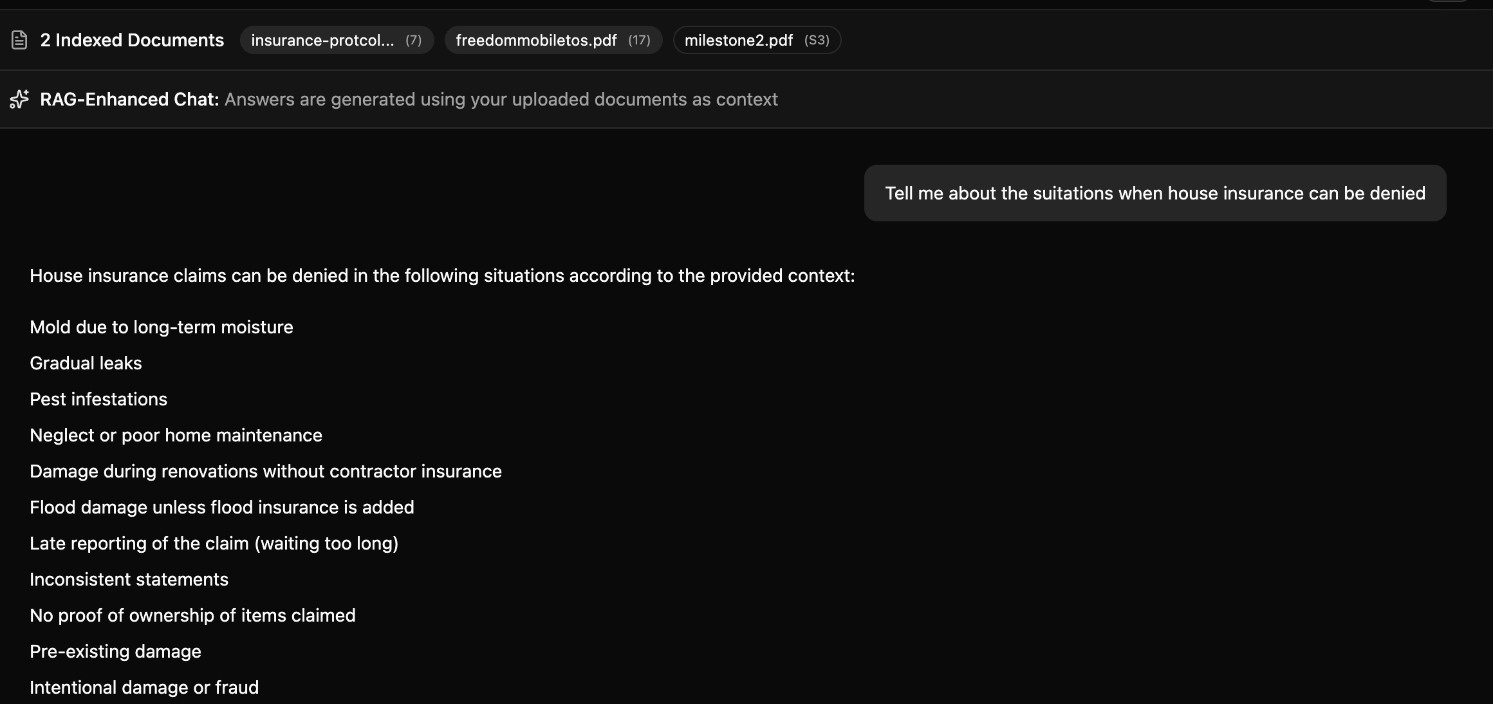Click the RAG sparkle icon in the banner
The height and width of the screenshot is (704, 1493).
19,99
